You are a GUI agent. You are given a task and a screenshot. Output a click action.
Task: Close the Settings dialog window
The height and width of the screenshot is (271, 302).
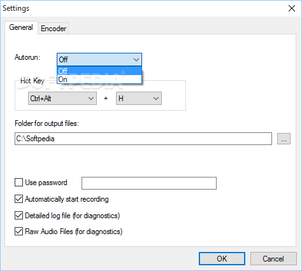pyautogui.click(x=292, y=8)
